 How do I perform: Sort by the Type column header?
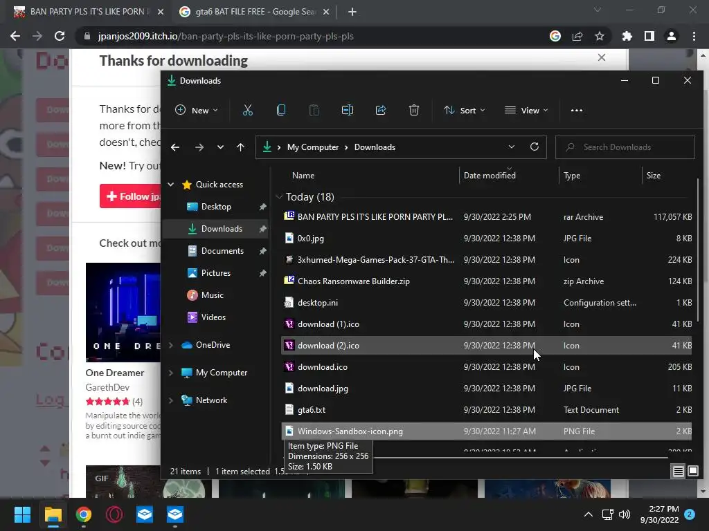coord(572,176)
